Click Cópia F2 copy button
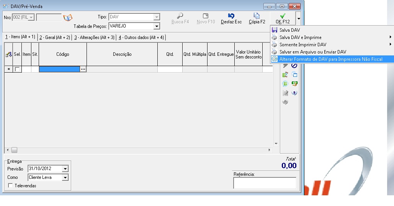This screenshot has height=206, width=394. (x=257, y=19)
